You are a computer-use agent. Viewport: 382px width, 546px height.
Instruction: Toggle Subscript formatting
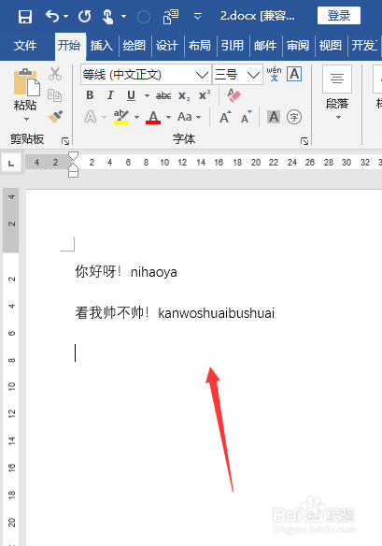(184, 95)
